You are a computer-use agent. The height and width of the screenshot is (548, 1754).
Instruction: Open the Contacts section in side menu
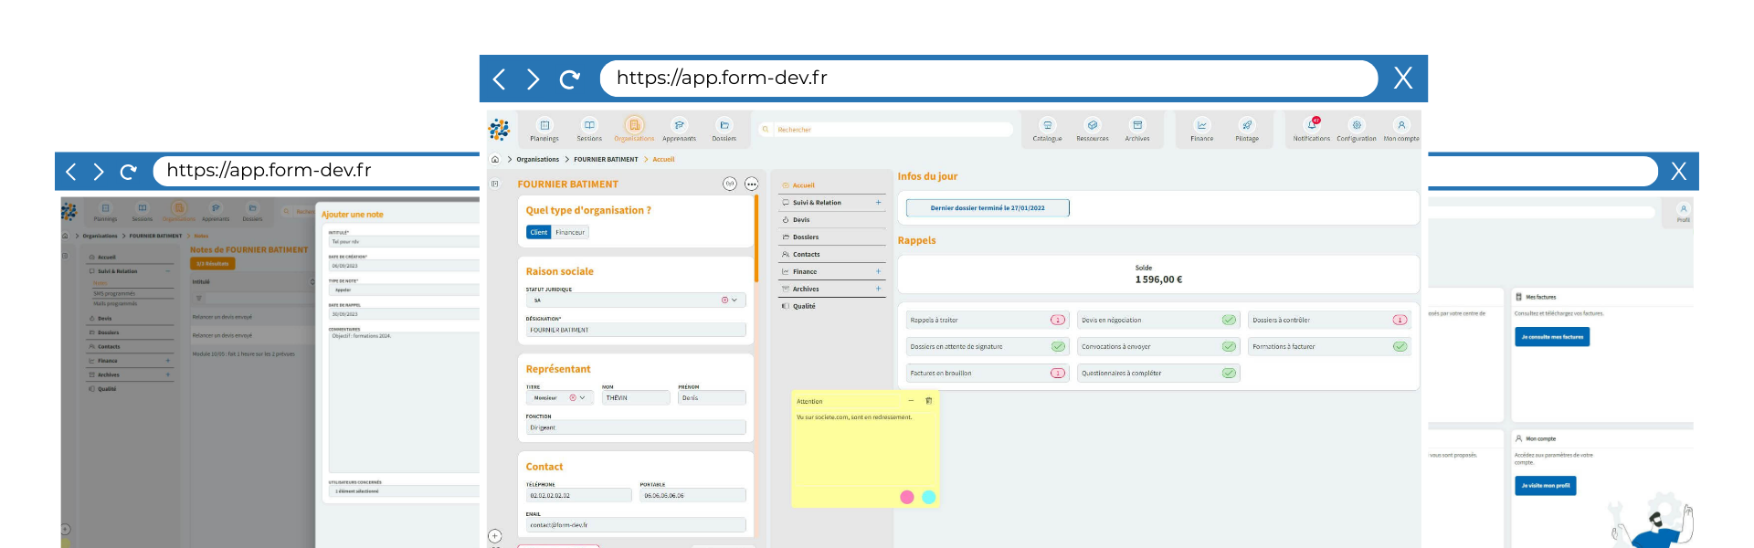(807, 255)
